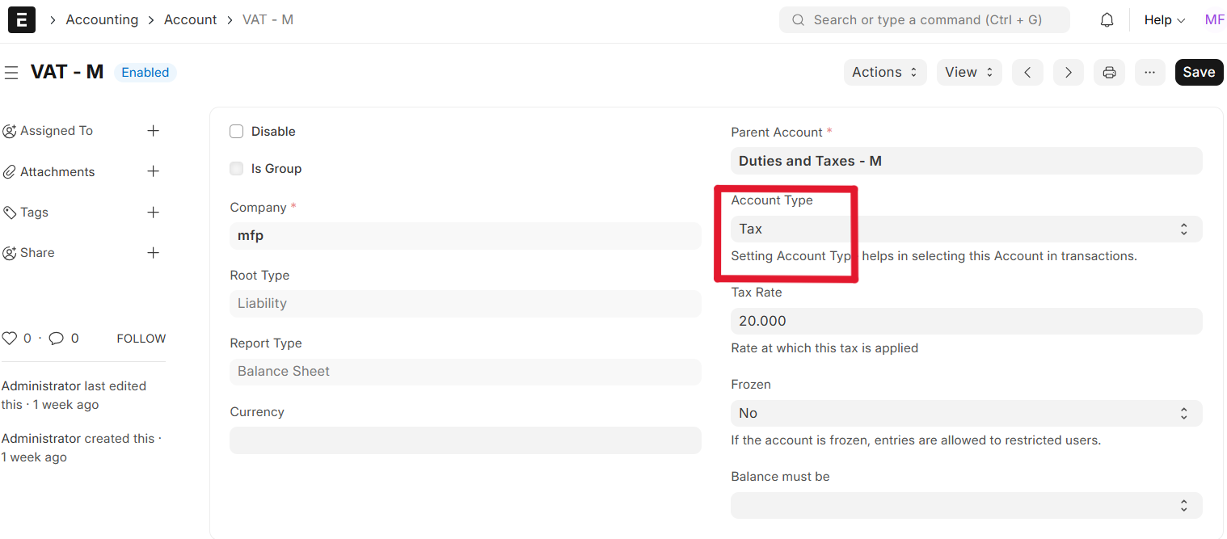This screenshot has width=1227, height=539.
Task: Open the View menu
Action: coord(968,72)
